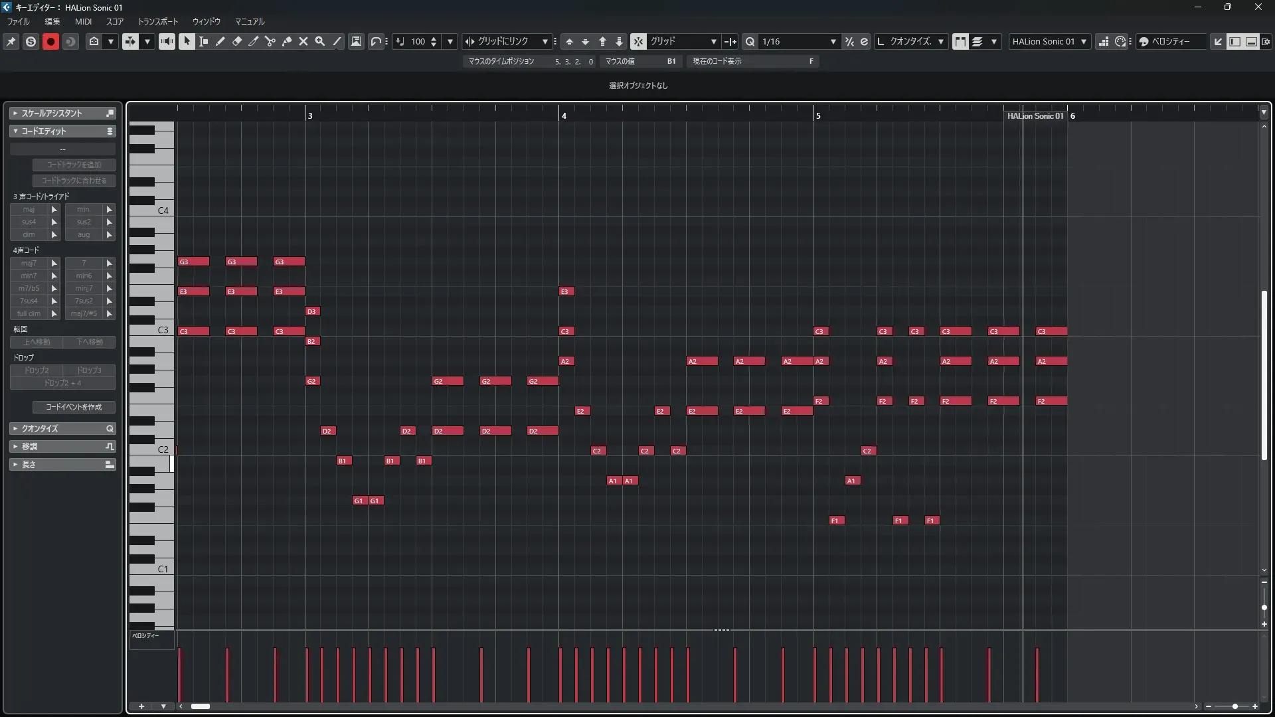Viewport: 1275px width, 717px height.
Task: Toggle acoustic feedback speaker button
Action: coord(167,41)
